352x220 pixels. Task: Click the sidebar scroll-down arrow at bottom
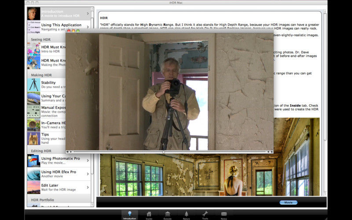(92, 205)
